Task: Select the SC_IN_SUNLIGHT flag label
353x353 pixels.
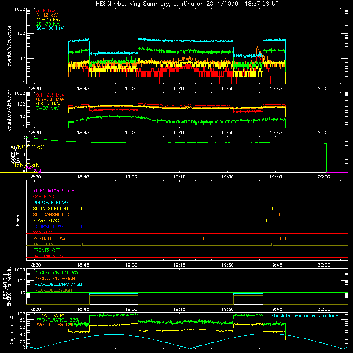Action: click(51, 208)
